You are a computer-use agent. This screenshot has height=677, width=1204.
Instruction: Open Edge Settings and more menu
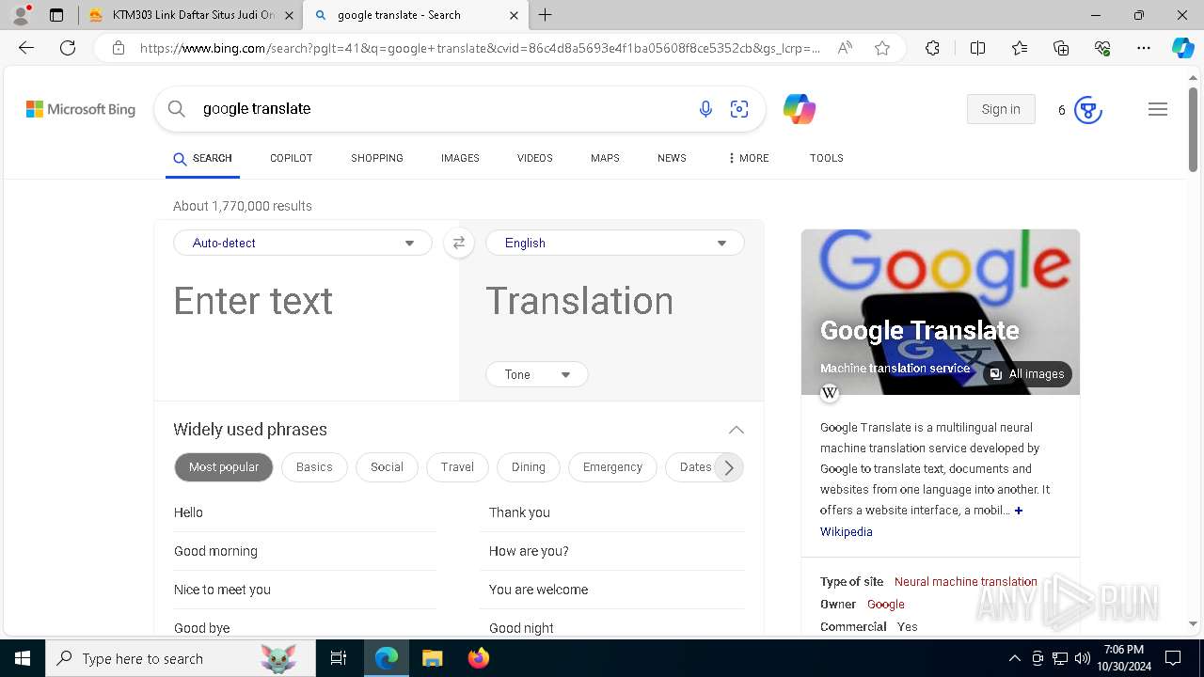1144,48
